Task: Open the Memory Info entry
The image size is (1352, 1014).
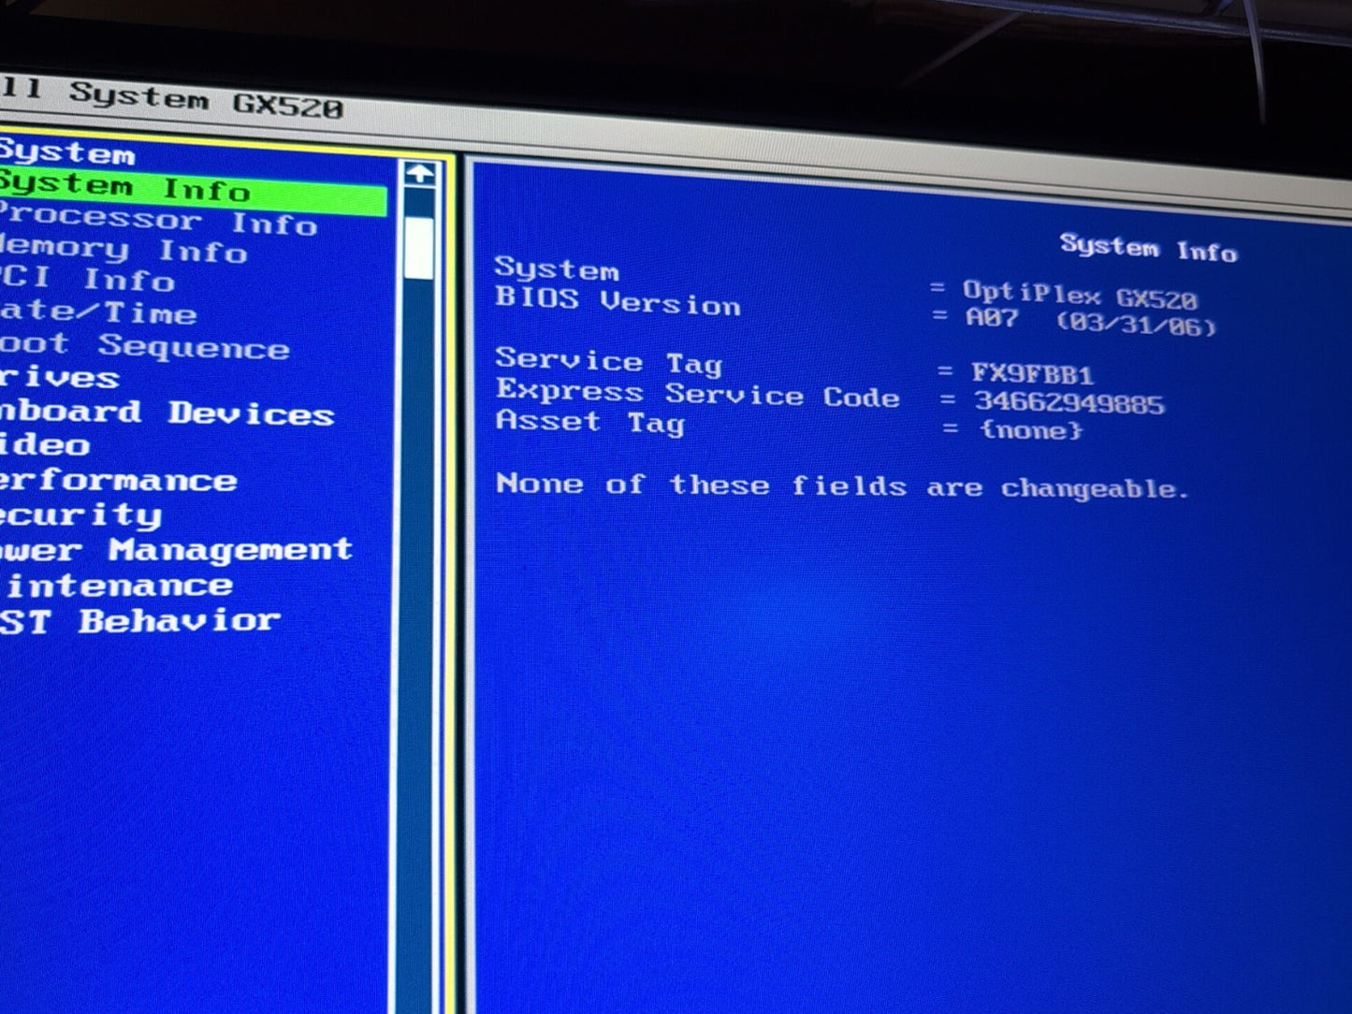Action: [123, 250]
